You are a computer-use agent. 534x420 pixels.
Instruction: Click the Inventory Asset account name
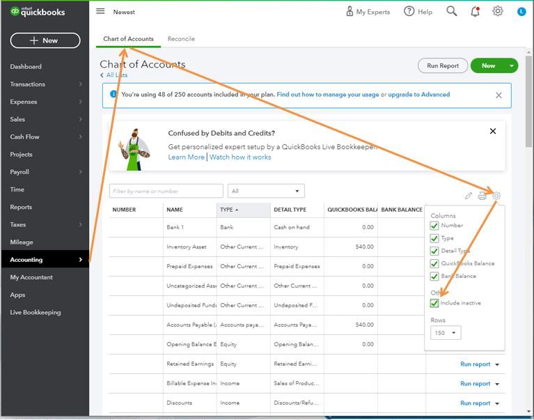pyautogui.click(x=187, y=247)
